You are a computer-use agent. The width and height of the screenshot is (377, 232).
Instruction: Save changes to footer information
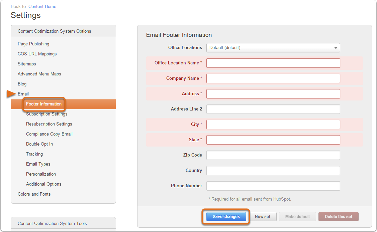226,217
